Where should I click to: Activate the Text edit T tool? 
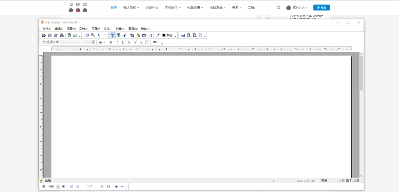pyautogui.click(x=113, y=35)
